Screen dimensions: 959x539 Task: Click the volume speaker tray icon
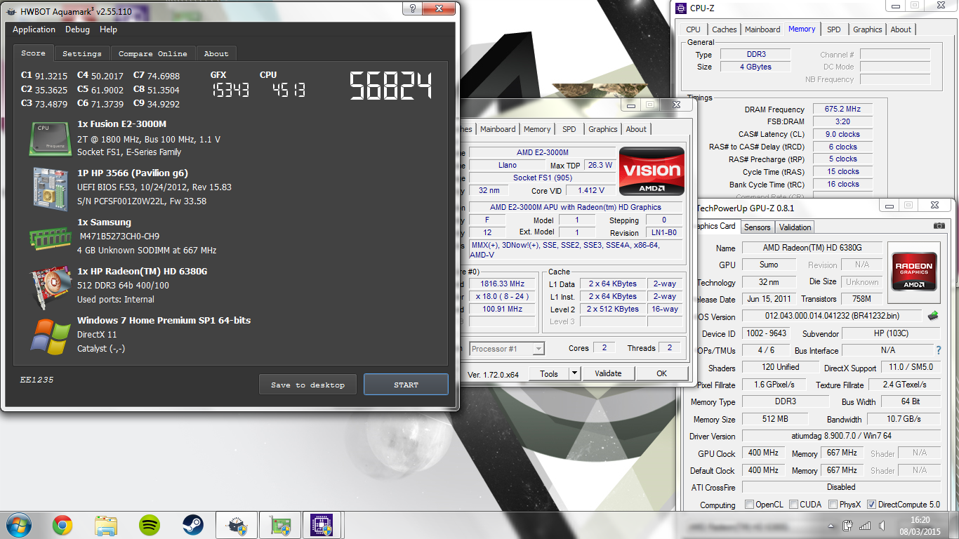[882, 526]
